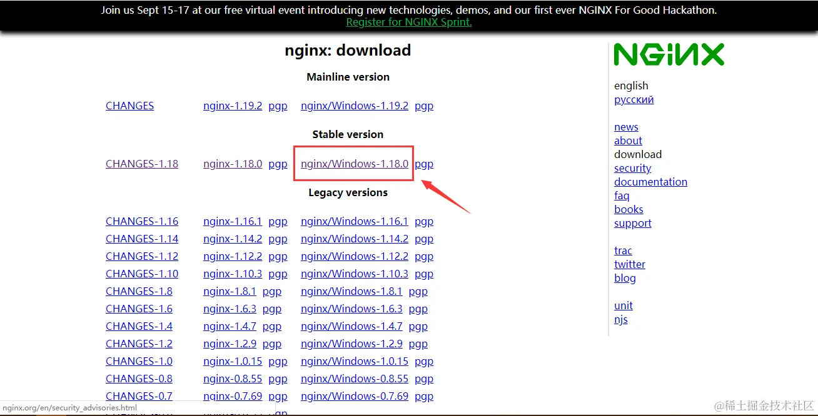Screen dimensions: 818x416
Task: Open the unit project link
Action: pos(624,305)
